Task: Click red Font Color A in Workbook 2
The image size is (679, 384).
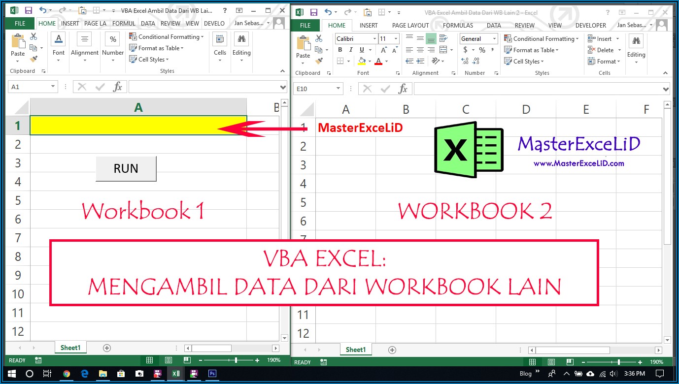Action: coord(378,62)
